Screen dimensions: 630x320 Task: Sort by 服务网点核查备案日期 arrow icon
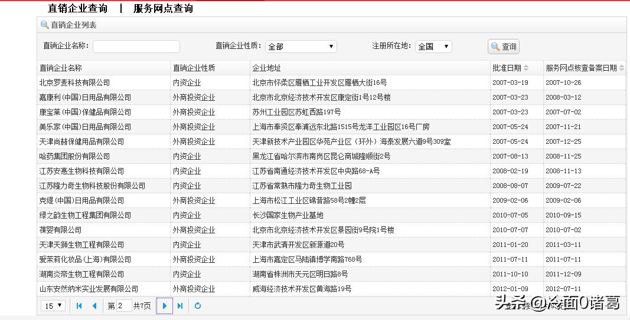(x=622, y=68)
